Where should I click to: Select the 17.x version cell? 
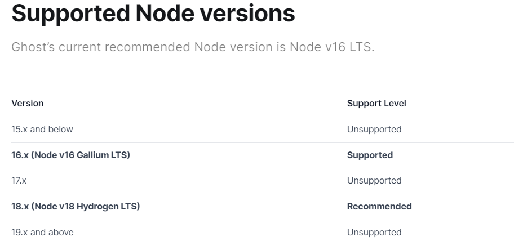pos(19,181)
